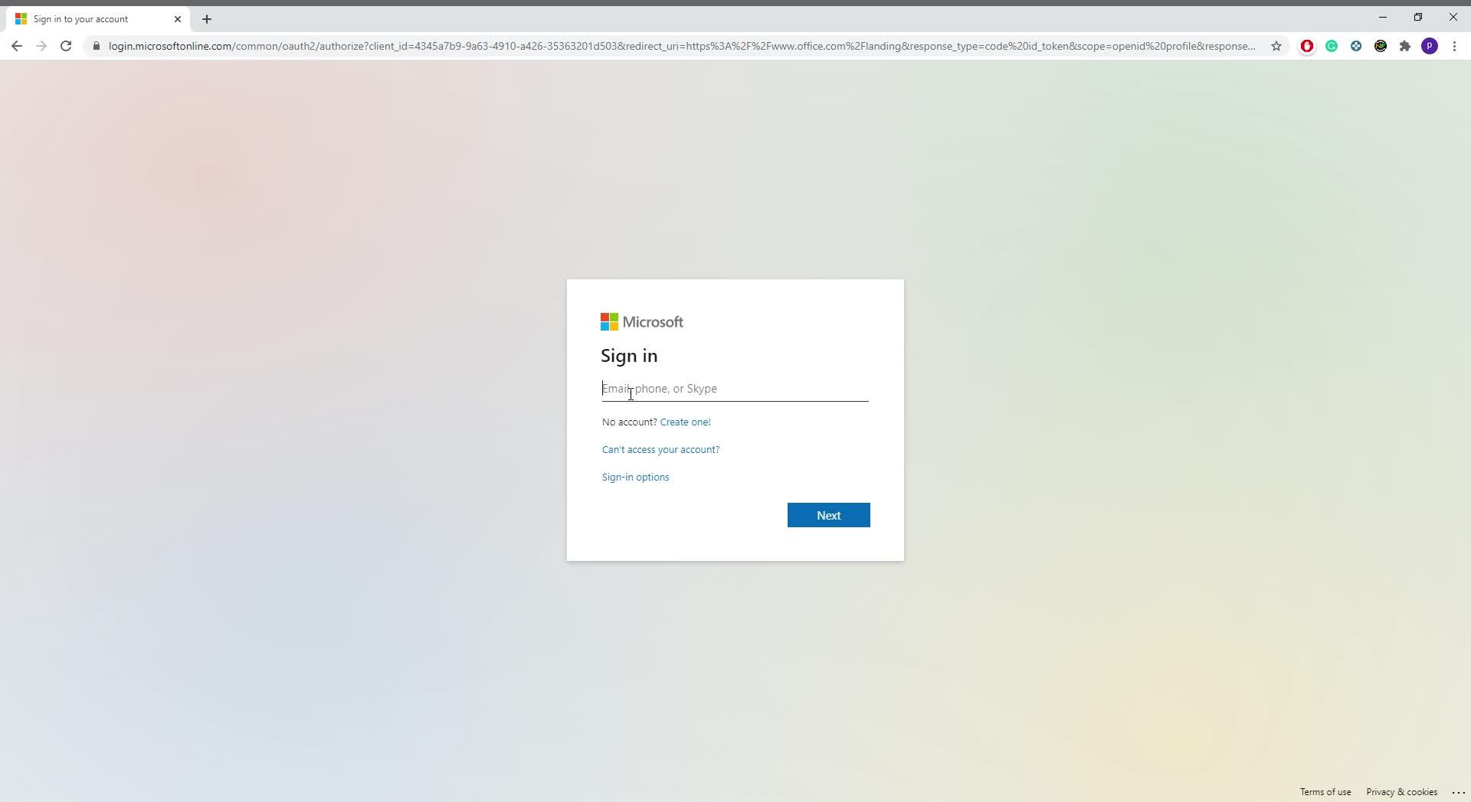This screenshot has width=1471, height=802.
Task: Select the 'Sign in to your account' tab
Action: [98, 19]
